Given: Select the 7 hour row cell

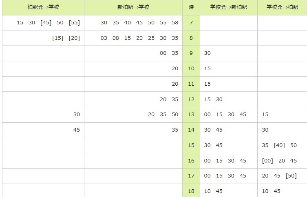Looking at the screenshot, I should point(191,23).
